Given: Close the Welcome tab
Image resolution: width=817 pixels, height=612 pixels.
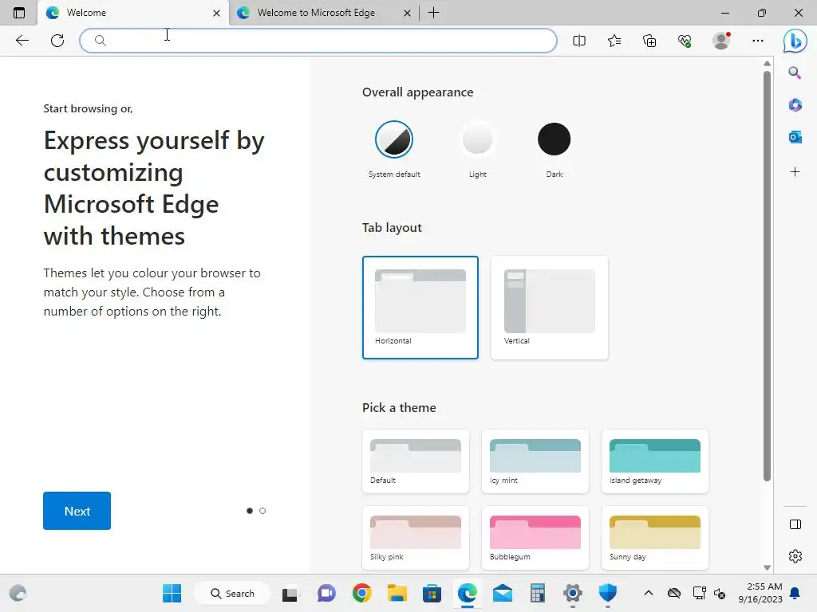Looking at the screenshot, I should 216,13.
